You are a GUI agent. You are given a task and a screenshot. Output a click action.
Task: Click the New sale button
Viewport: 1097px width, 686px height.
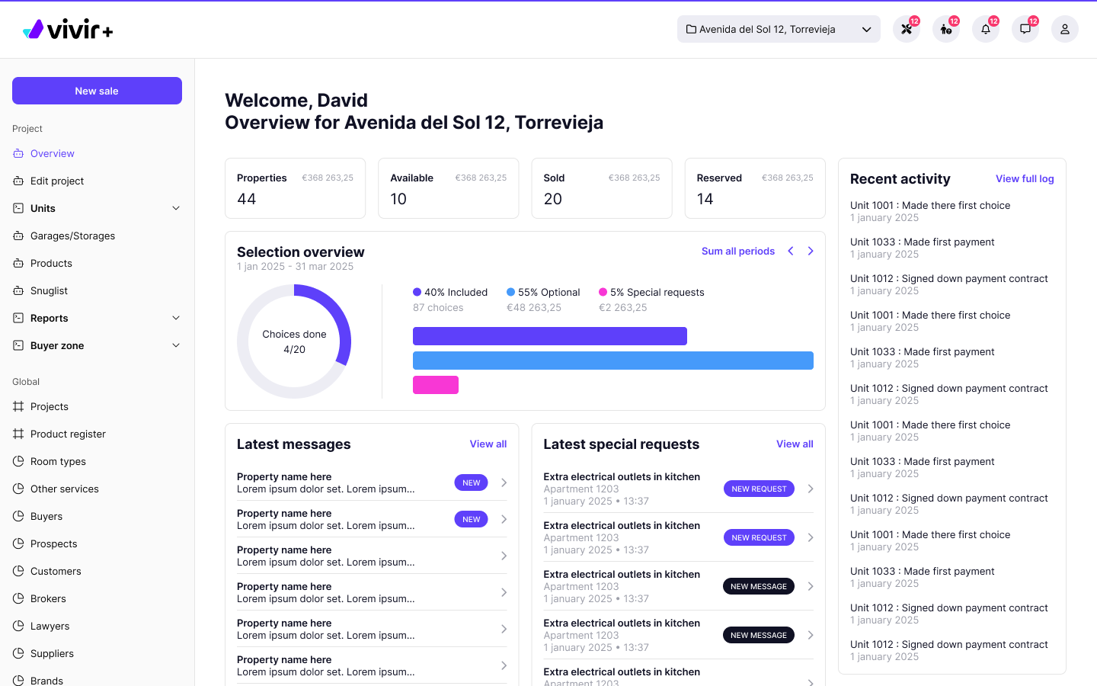pyautogui.click(x=97, y=91)
